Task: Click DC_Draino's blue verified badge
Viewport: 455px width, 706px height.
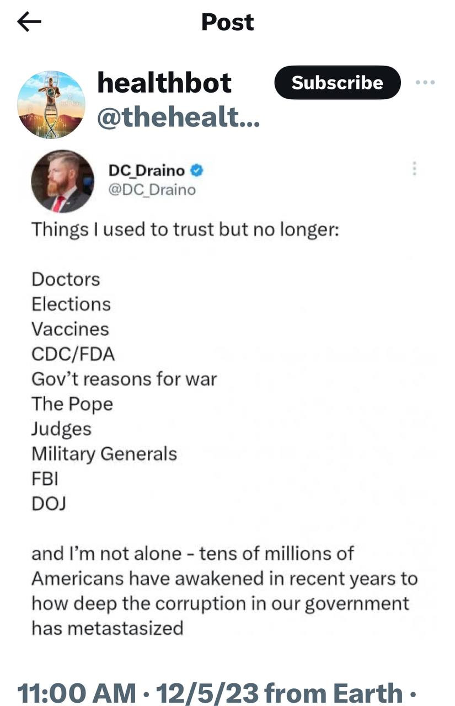Action: point(197,171)
